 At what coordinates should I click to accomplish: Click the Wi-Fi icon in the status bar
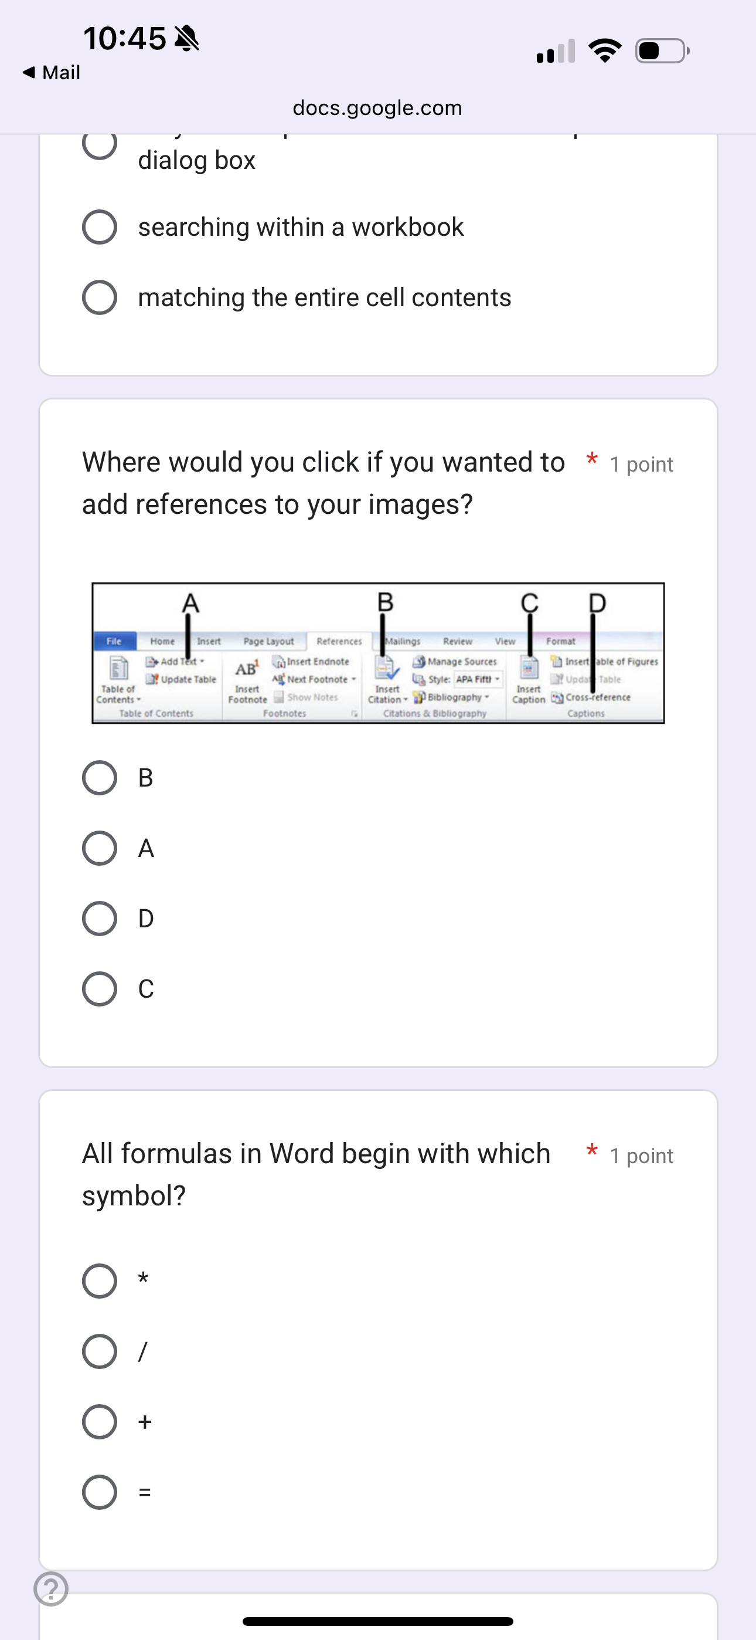(x=605, y=50)
